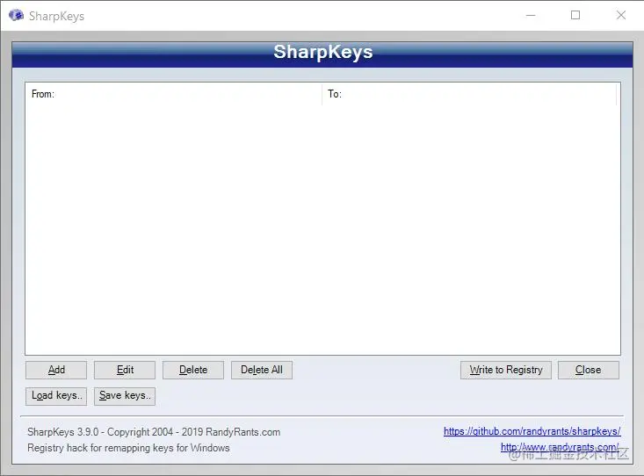This screenshot has width=644, height=476.
Task: Click the SharpKeys app icon in title bar
Action: point(16,16)
